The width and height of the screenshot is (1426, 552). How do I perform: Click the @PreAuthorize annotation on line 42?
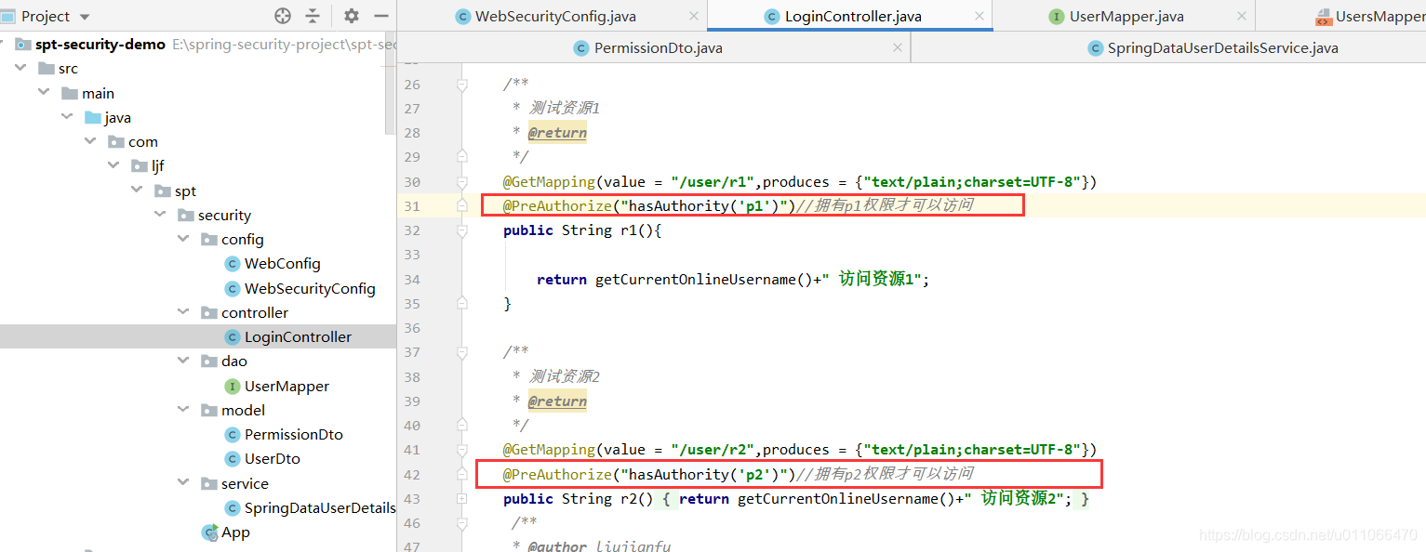click(x=556, y=474)
